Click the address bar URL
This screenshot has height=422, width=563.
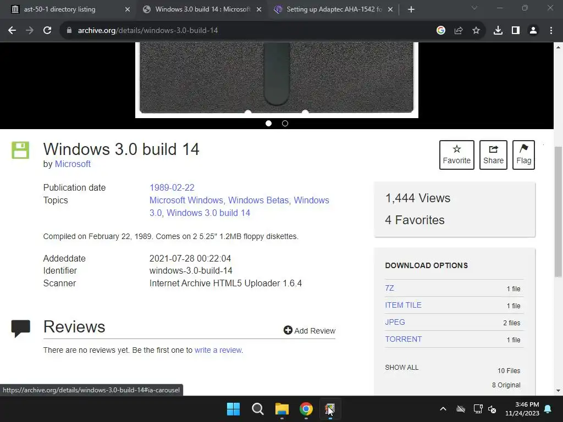[148, 31]
